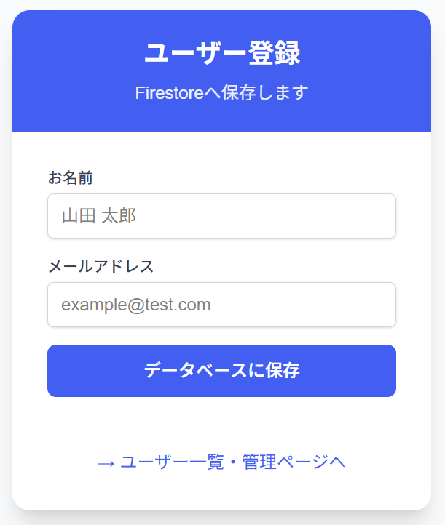Save the form to the database

(221, 371)
